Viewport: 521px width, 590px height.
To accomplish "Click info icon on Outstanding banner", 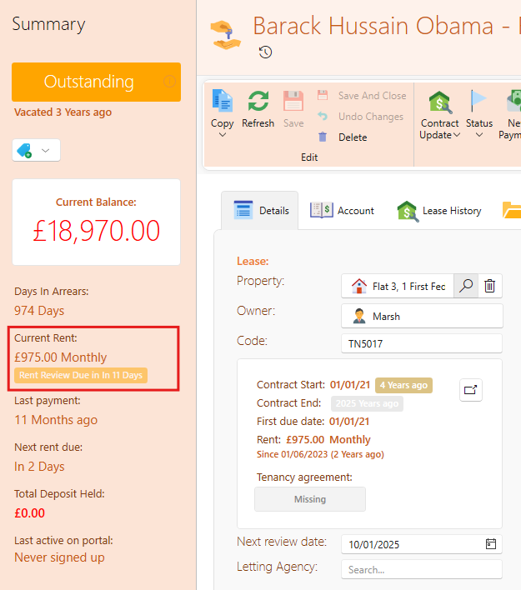I will coord(169,82).
